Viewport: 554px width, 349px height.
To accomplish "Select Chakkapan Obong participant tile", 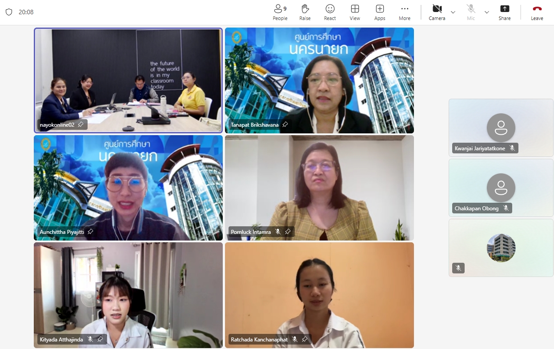I will (x=501, y=188).
